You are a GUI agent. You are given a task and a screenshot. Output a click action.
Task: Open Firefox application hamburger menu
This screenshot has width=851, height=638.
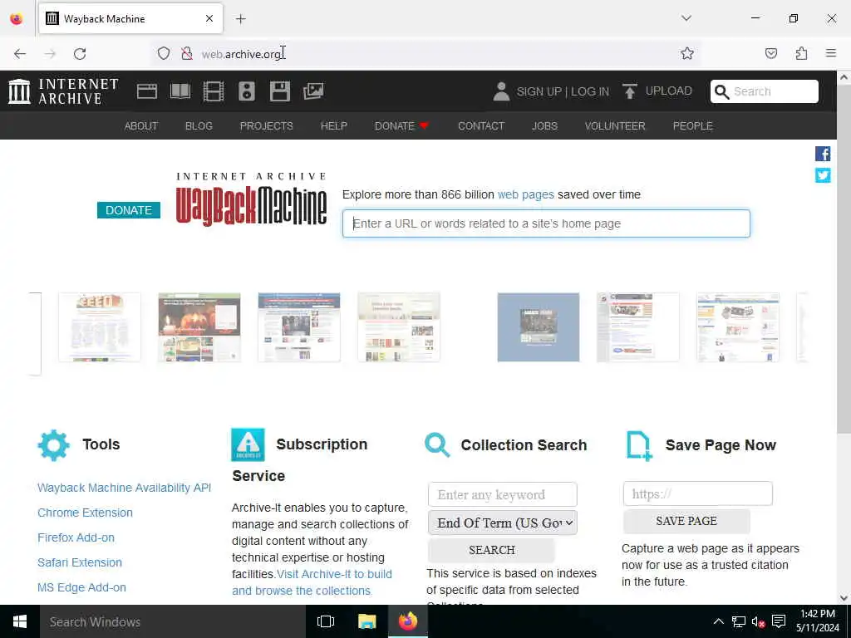831,53
